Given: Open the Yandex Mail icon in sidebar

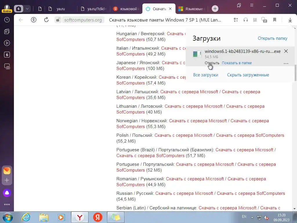Looking at the screenshot, I should pos(7,171).
